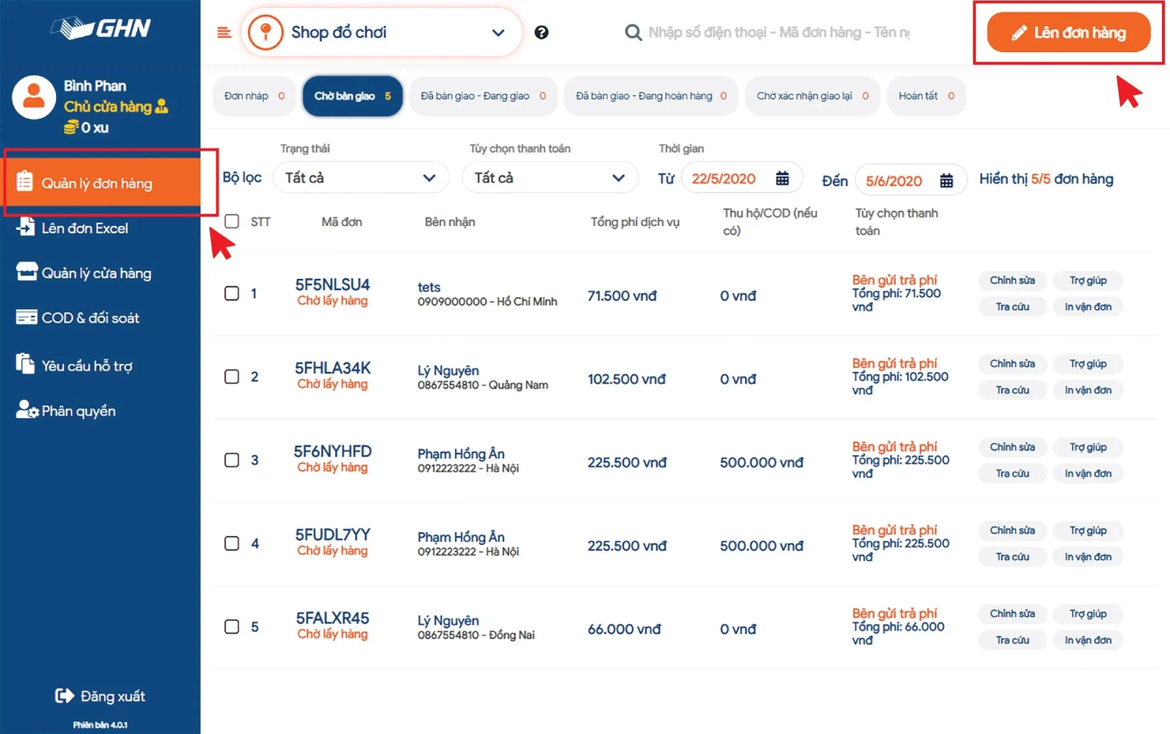Click the hamburger menu icon
The width and height of the screenshot is (1170, 734).
tap(224, 33)
